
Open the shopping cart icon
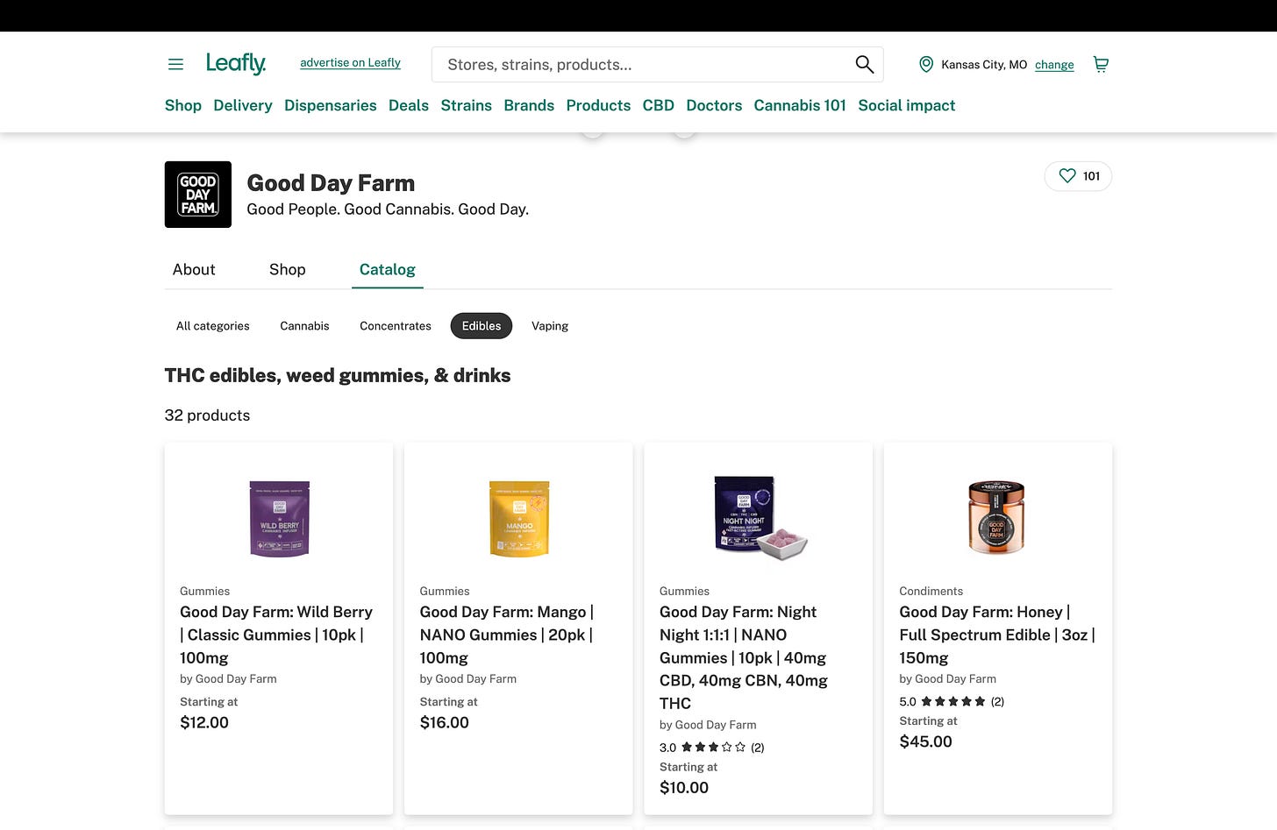(1101, 64)
